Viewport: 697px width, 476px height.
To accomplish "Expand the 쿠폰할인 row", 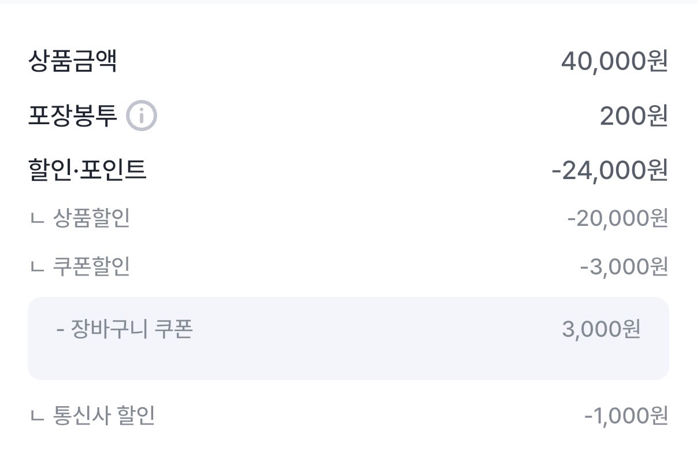I will tap(91, 267).
